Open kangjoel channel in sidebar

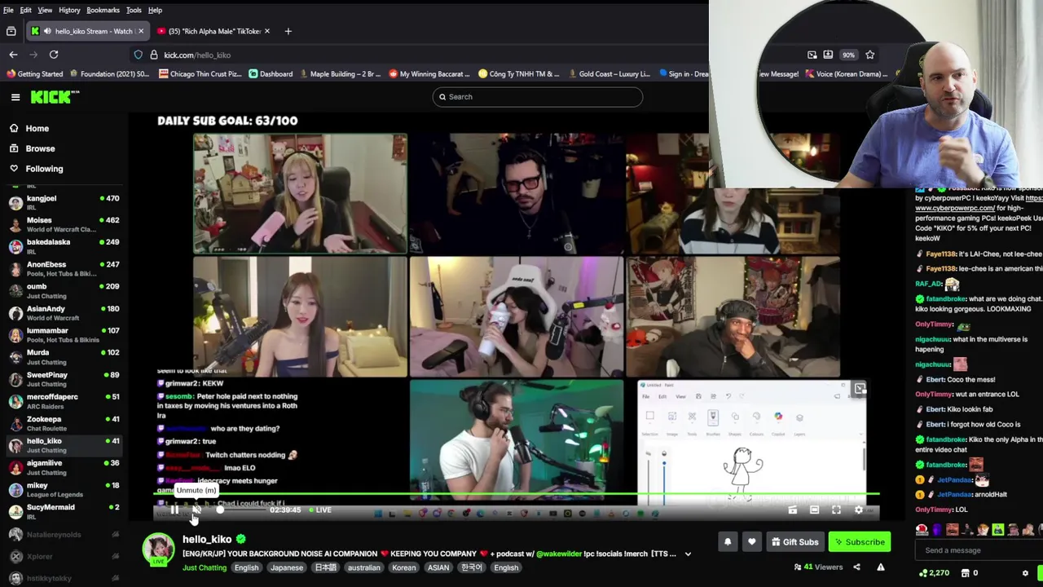click(64, 202)
